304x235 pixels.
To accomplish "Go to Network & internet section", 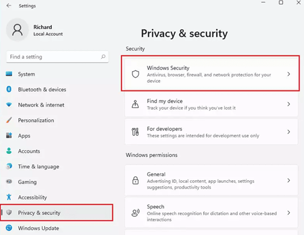I will click(41, 105).
